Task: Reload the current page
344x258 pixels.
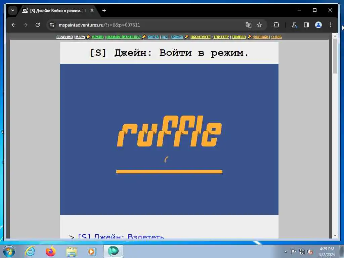Action: 38,25
